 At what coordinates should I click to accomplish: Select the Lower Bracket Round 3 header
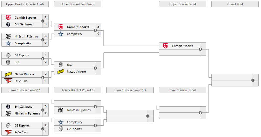[130, 90]
